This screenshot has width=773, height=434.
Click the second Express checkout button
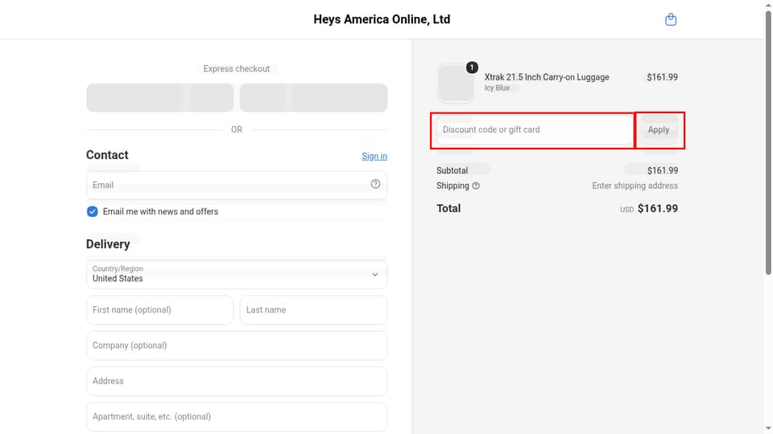(313, 97)
